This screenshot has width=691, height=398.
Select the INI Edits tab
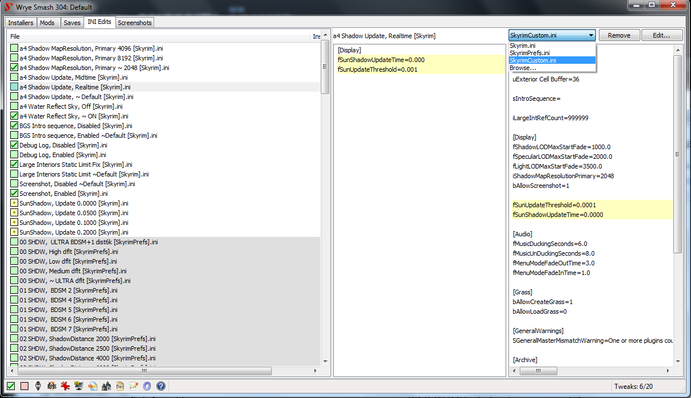coord(100,22)
